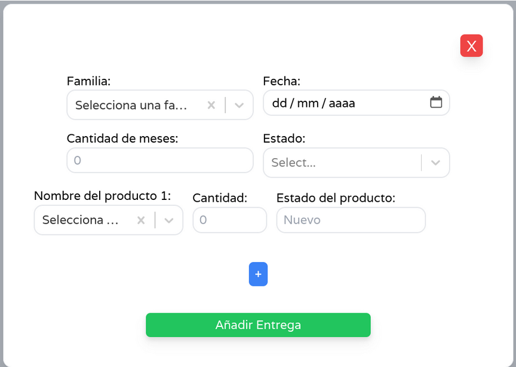Focus the Cantidad de meses input
The height and width of the screenshot is (367, 516).
tap(160, 161)
